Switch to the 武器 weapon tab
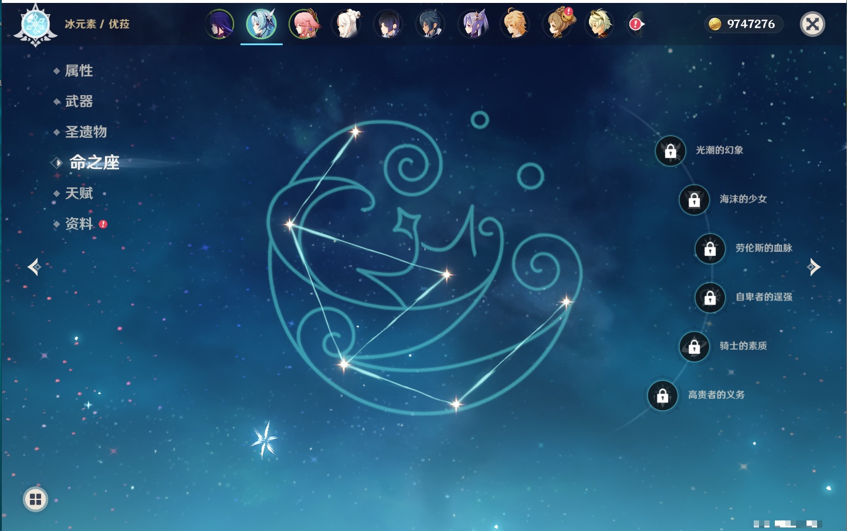The height and width of the screenshot is (531, 847). (79, 102)
